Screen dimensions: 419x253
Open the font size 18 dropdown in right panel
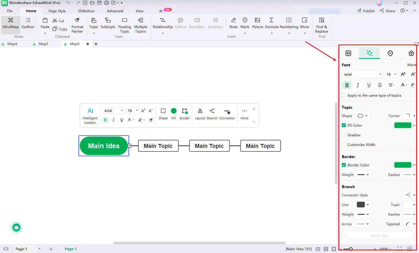pos(391,74)
